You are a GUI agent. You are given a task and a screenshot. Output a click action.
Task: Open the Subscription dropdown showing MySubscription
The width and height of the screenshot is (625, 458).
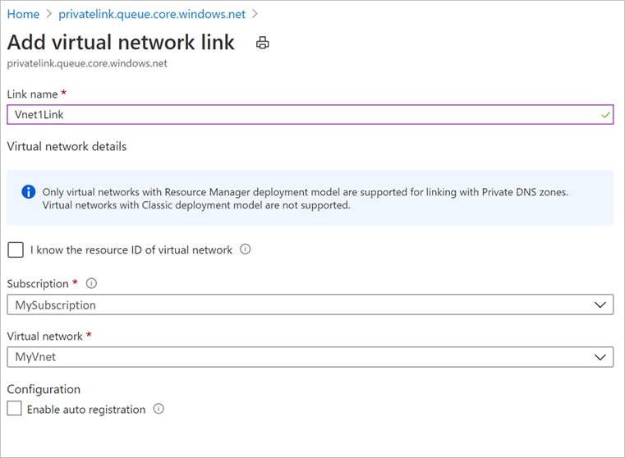coord(310,305)
